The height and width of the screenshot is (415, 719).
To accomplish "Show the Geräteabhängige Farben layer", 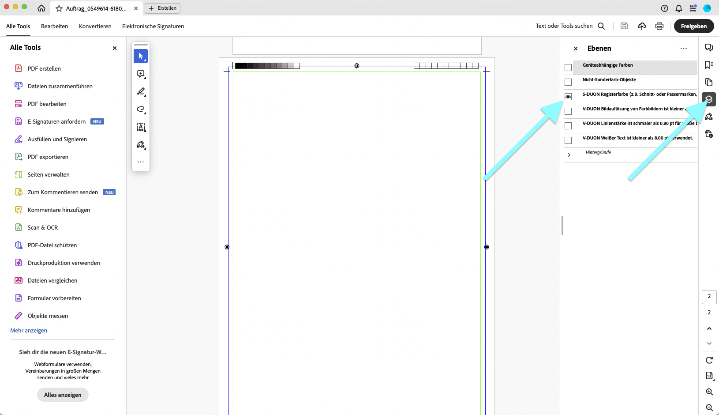I will 568,68.
